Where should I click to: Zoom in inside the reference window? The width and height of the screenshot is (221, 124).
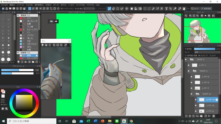click(x=54, y=45)
